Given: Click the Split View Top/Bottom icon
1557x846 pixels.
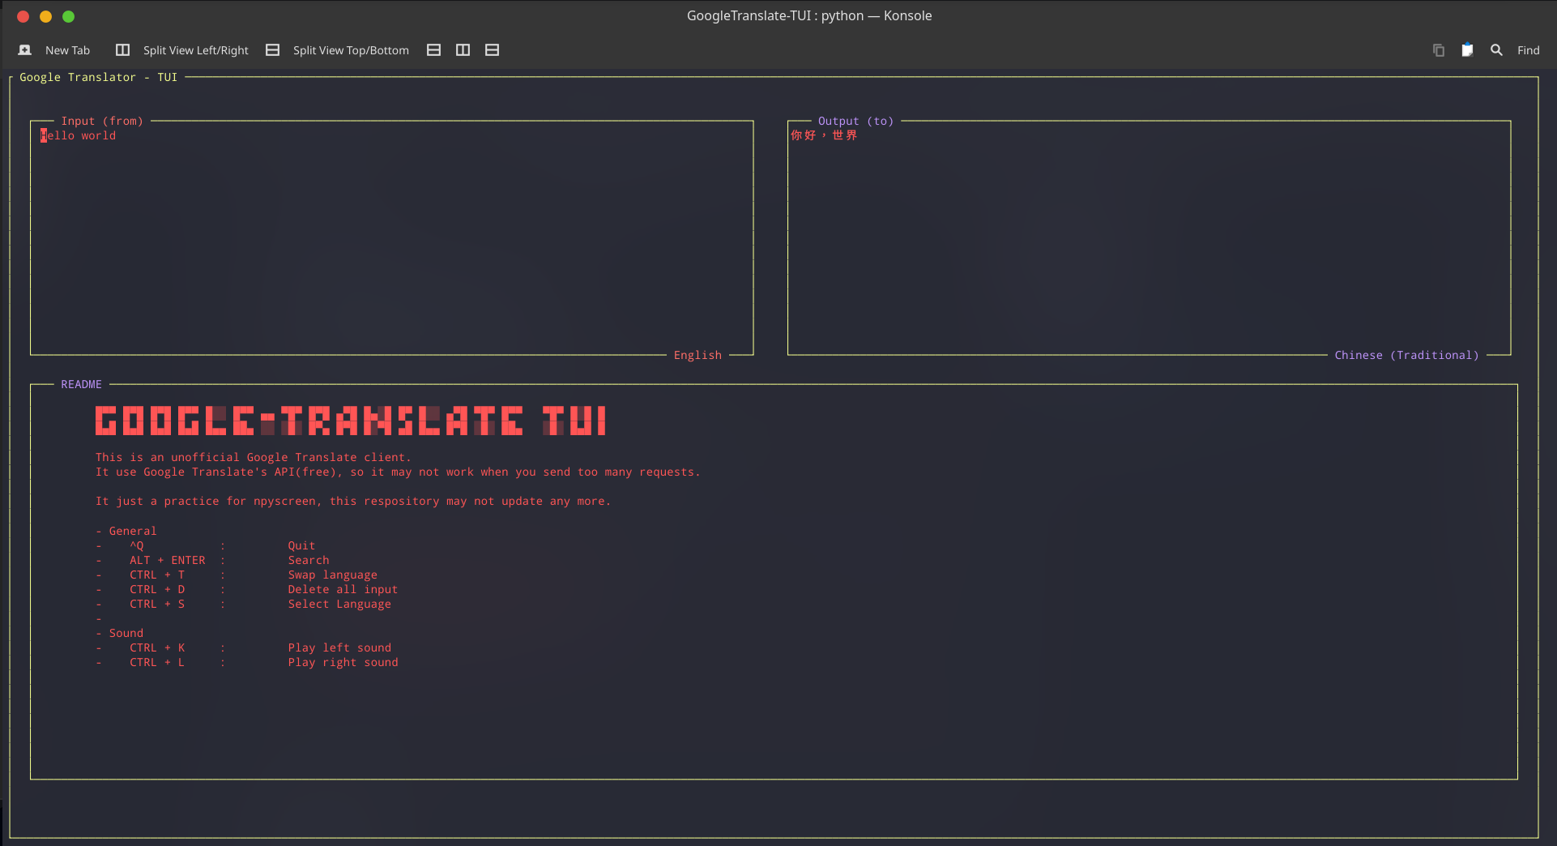Looking at the screenshot, I should tap(272, 50).
